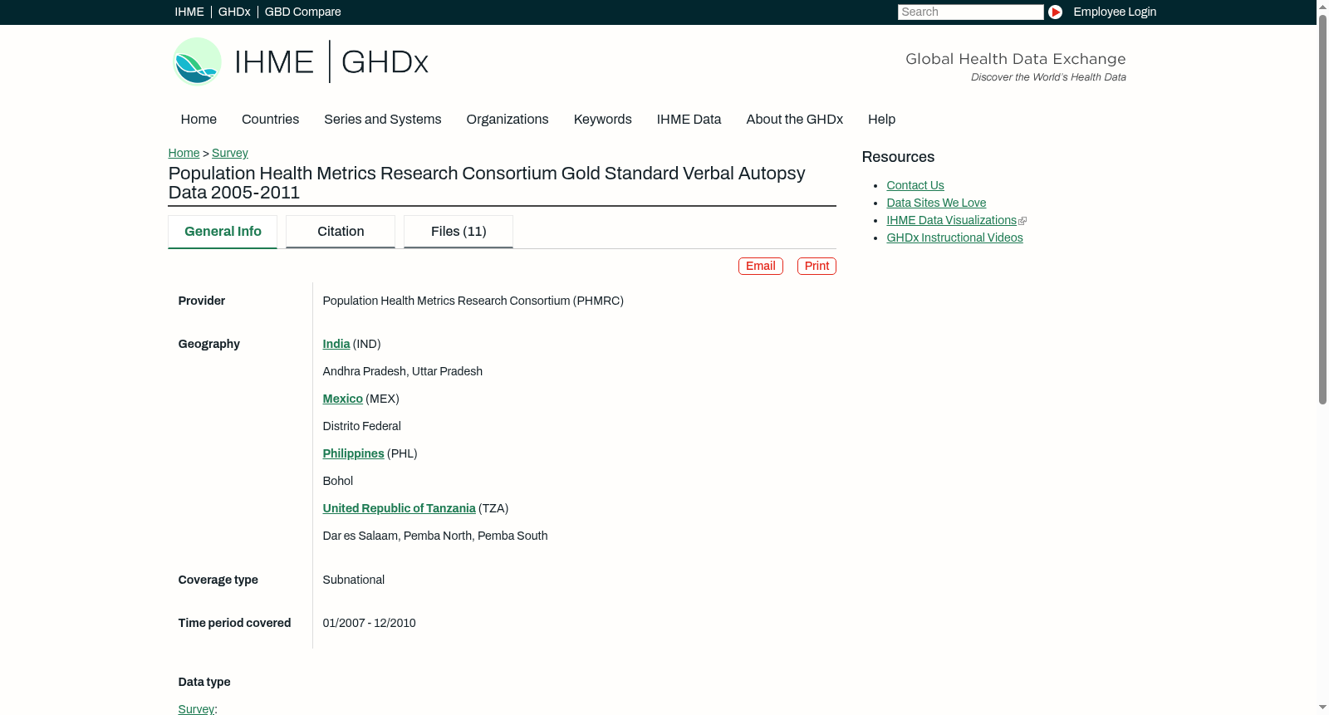This screenshot has width=1329, height=715.
Task: Click the scrollbar up arrow
Action: pyautogui.click(x=1322, y=7)
